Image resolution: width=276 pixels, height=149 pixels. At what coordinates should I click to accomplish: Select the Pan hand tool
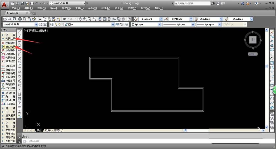click(80, 19)
